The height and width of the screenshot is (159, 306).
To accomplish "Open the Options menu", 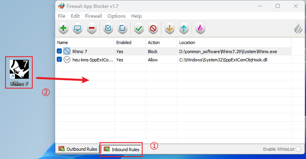I will click(x=117, y=16).
